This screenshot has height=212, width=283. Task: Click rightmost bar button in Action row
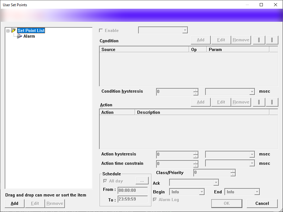click(x=272, y=102)
